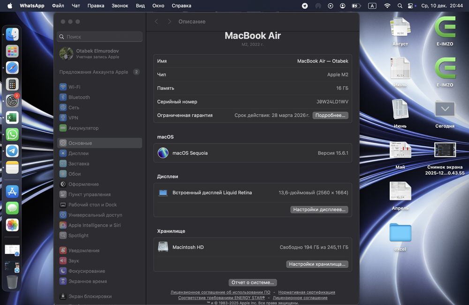This screenshot has width=469, height=305.
Task: Open the Август spreadsheet on the desktop
Action: point(400,32)
